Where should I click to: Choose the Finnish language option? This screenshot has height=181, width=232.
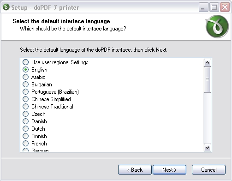click(26, 136)
